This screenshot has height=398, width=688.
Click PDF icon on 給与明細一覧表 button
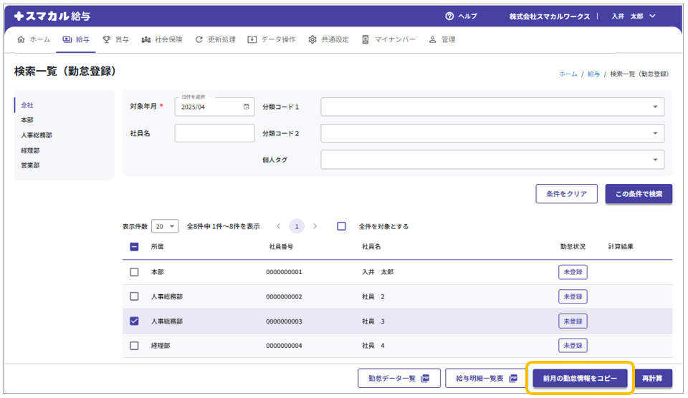point(513,378)
